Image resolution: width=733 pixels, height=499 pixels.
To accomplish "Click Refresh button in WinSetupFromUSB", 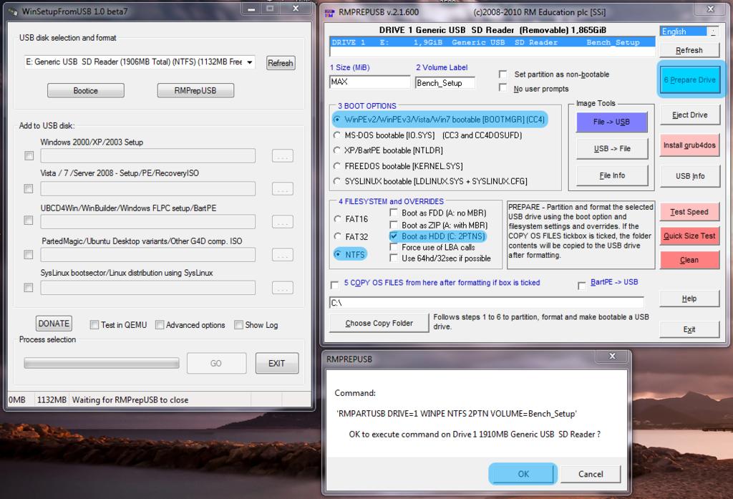I will click(x=281, y=63).
